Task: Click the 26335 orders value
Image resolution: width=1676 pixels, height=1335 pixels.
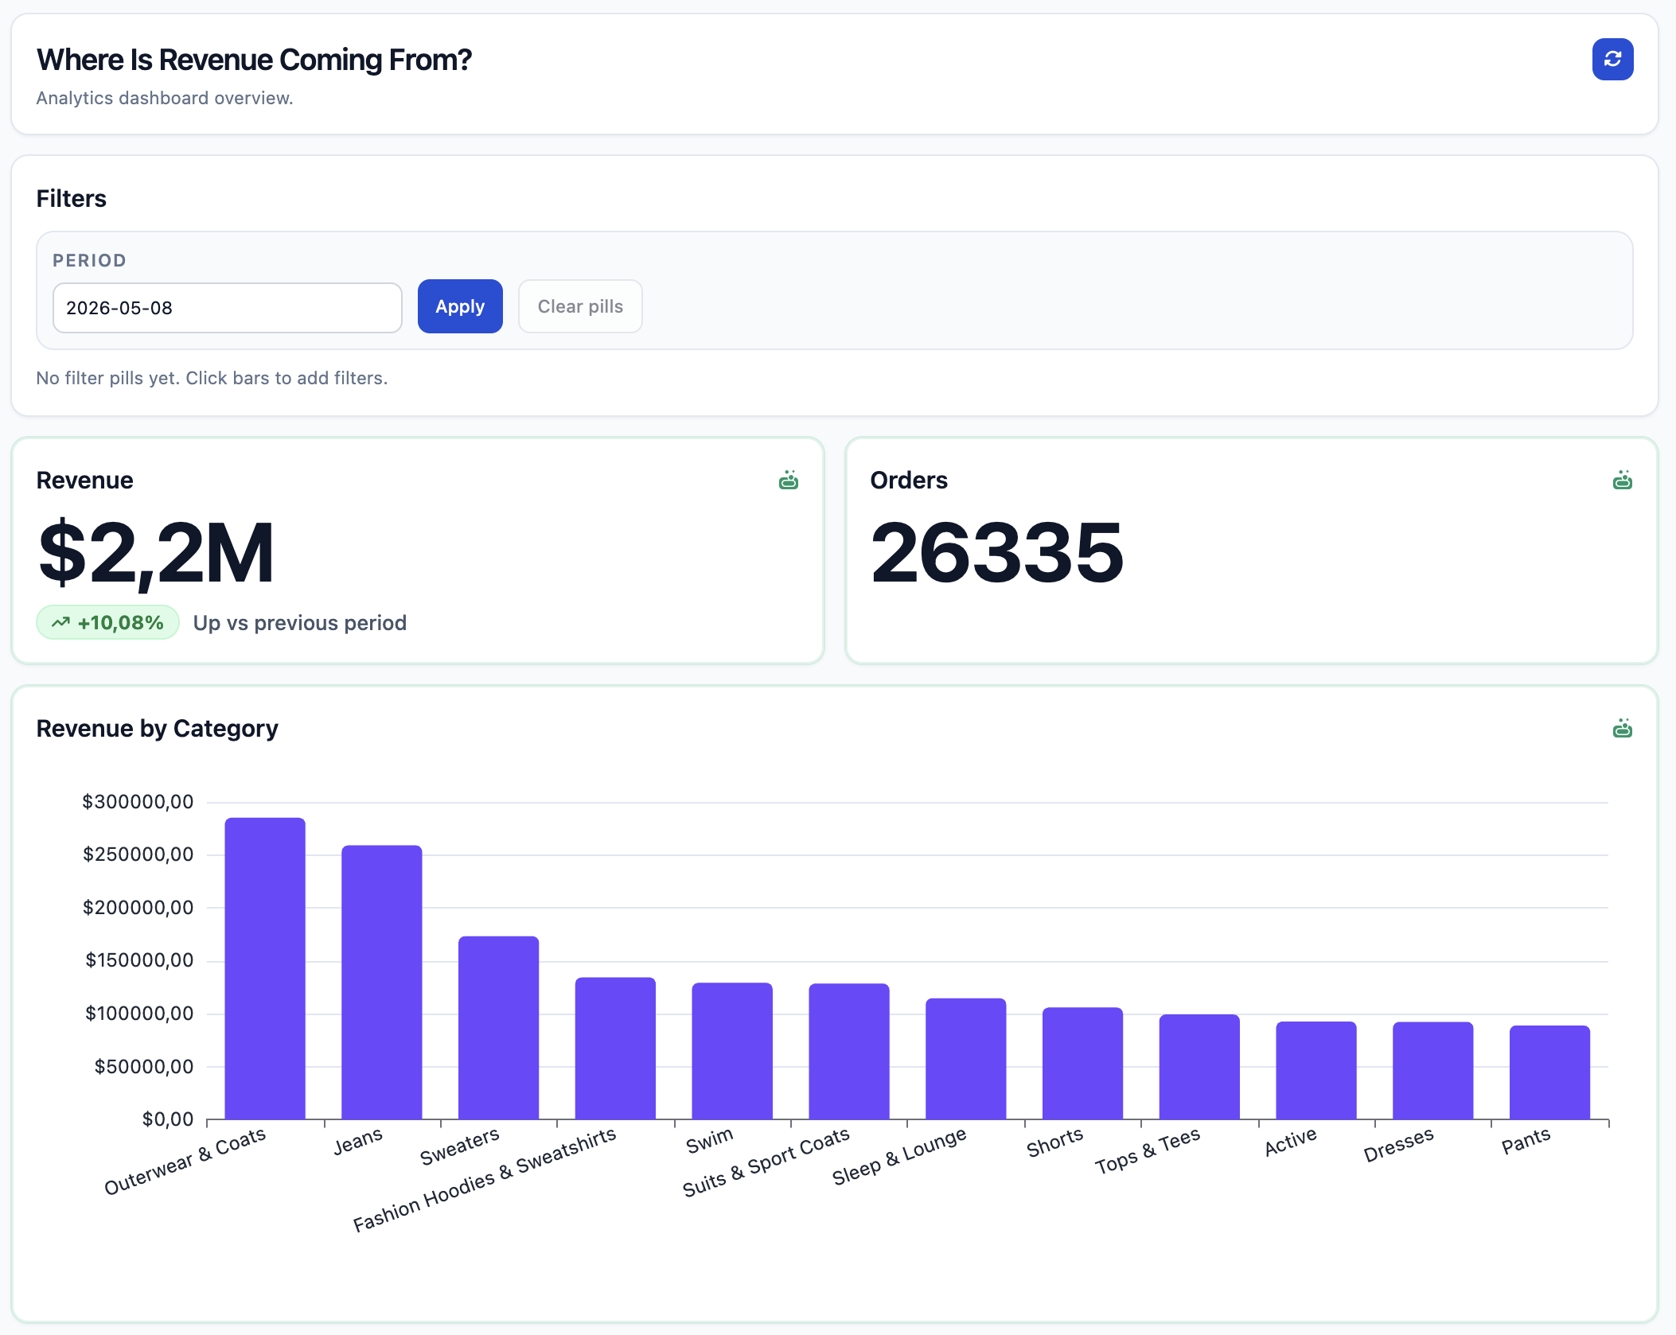Action: (996, 551)
